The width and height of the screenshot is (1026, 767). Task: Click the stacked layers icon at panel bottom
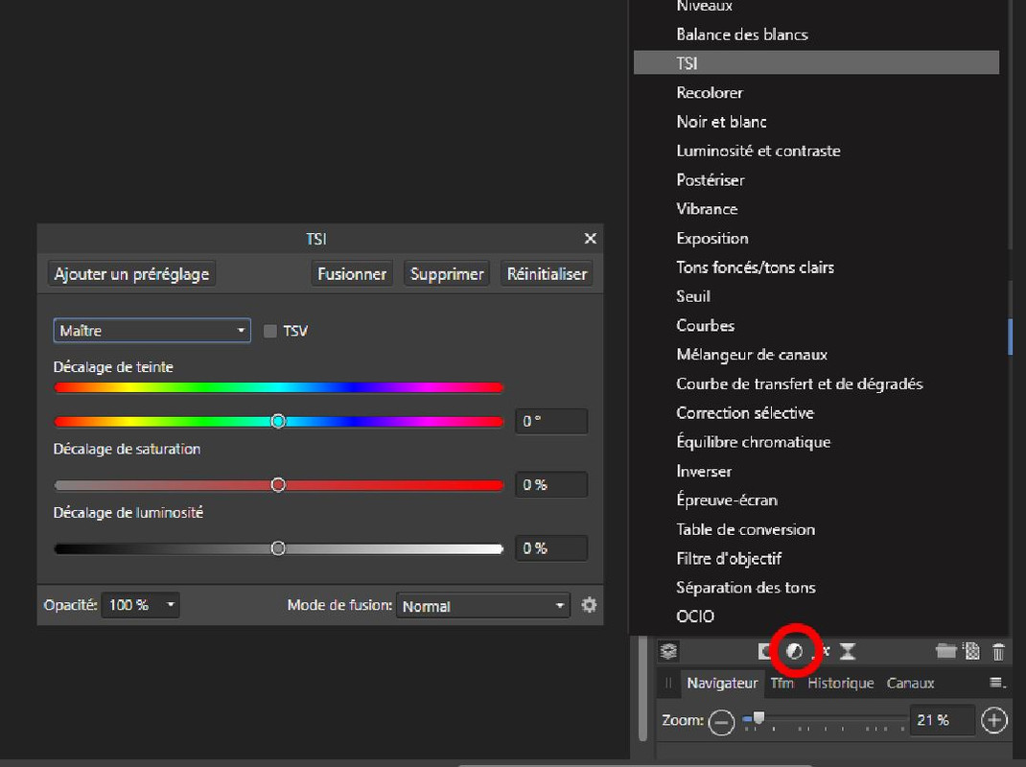pos(668,651)
